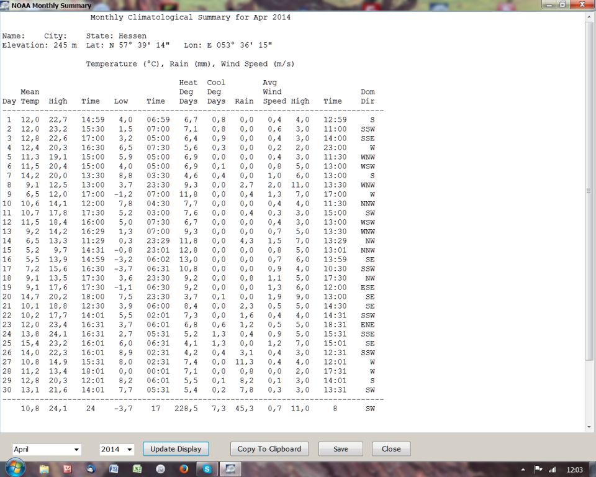Viewport: 596px width, 477px height.
Task: Click the Update Display button
Action: point(176,449)
